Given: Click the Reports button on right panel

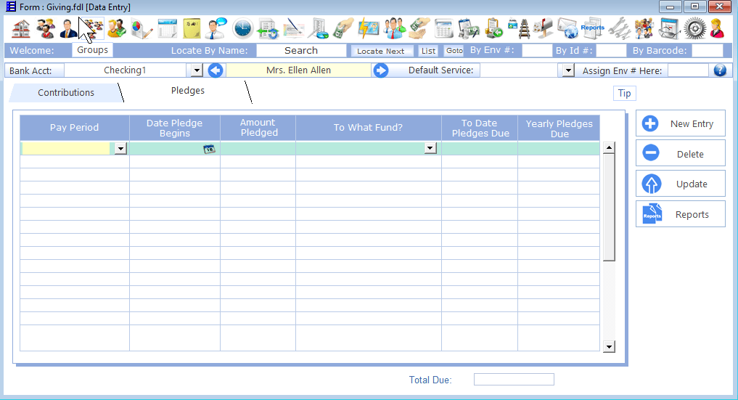Looking at the screenshot, I should (681, 215).
